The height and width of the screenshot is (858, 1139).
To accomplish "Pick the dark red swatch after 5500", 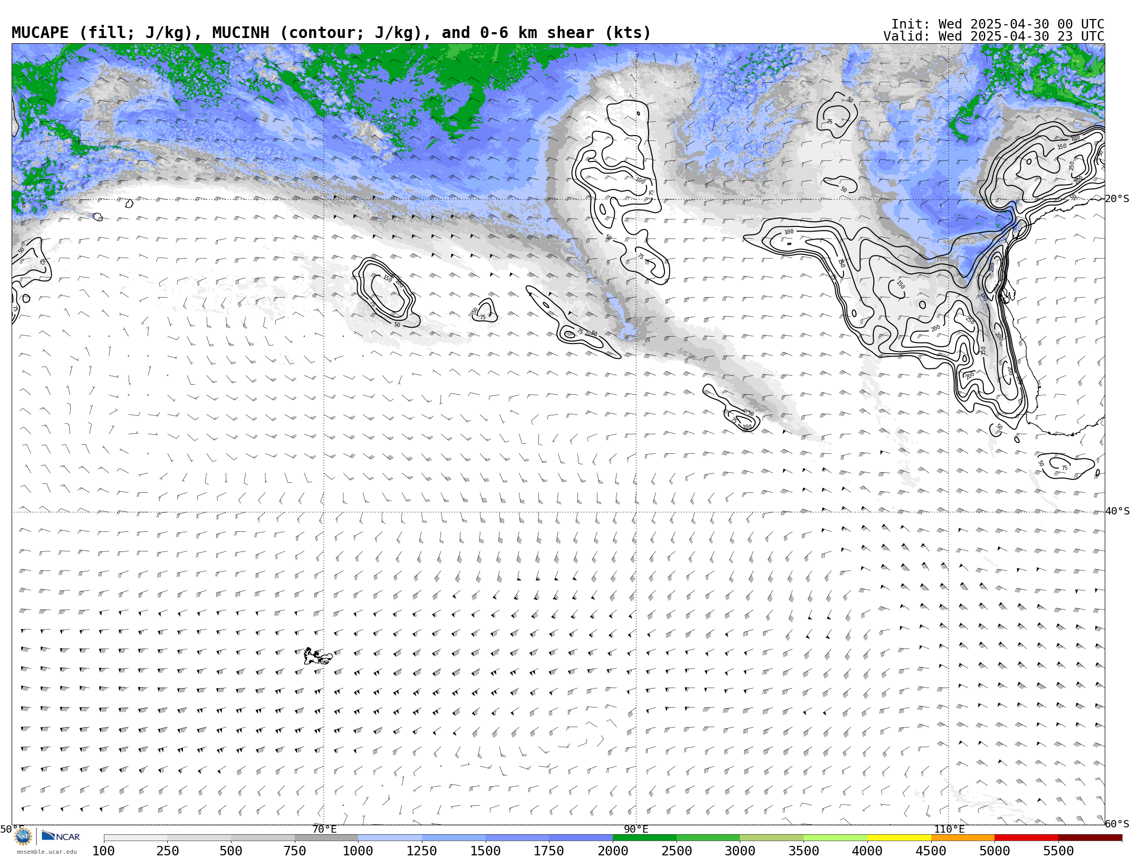I will coord(1090,838).
